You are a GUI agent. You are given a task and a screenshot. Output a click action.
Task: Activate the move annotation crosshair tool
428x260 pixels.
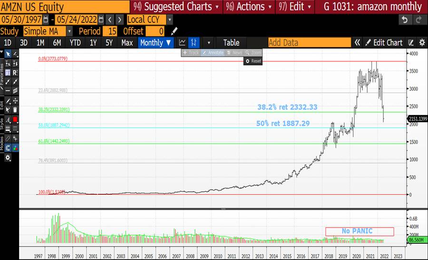click(15, 101)
